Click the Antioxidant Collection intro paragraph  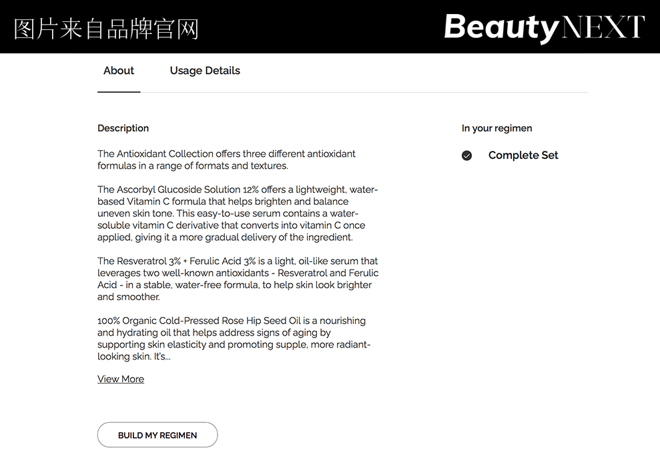pyautogui.click(x=227, y=159)
